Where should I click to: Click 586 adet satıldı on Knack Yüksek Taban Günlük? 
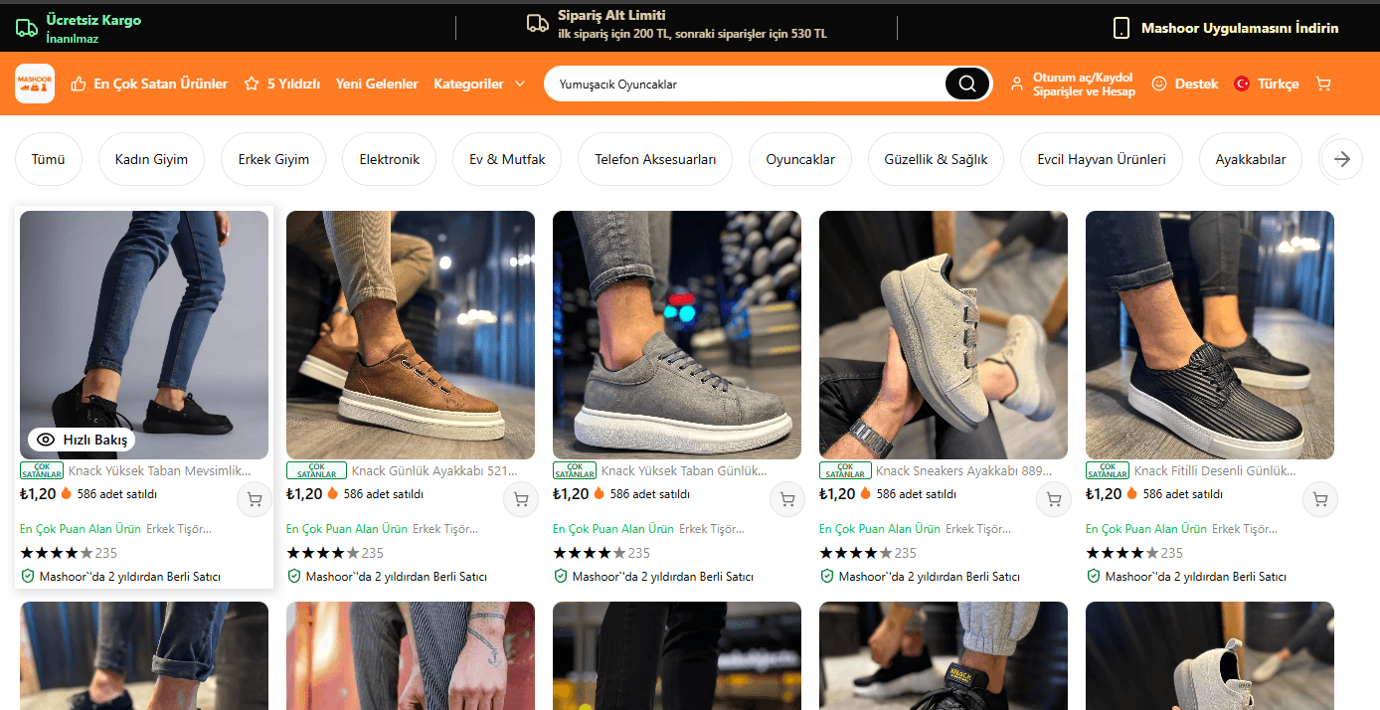click(649, 493)
